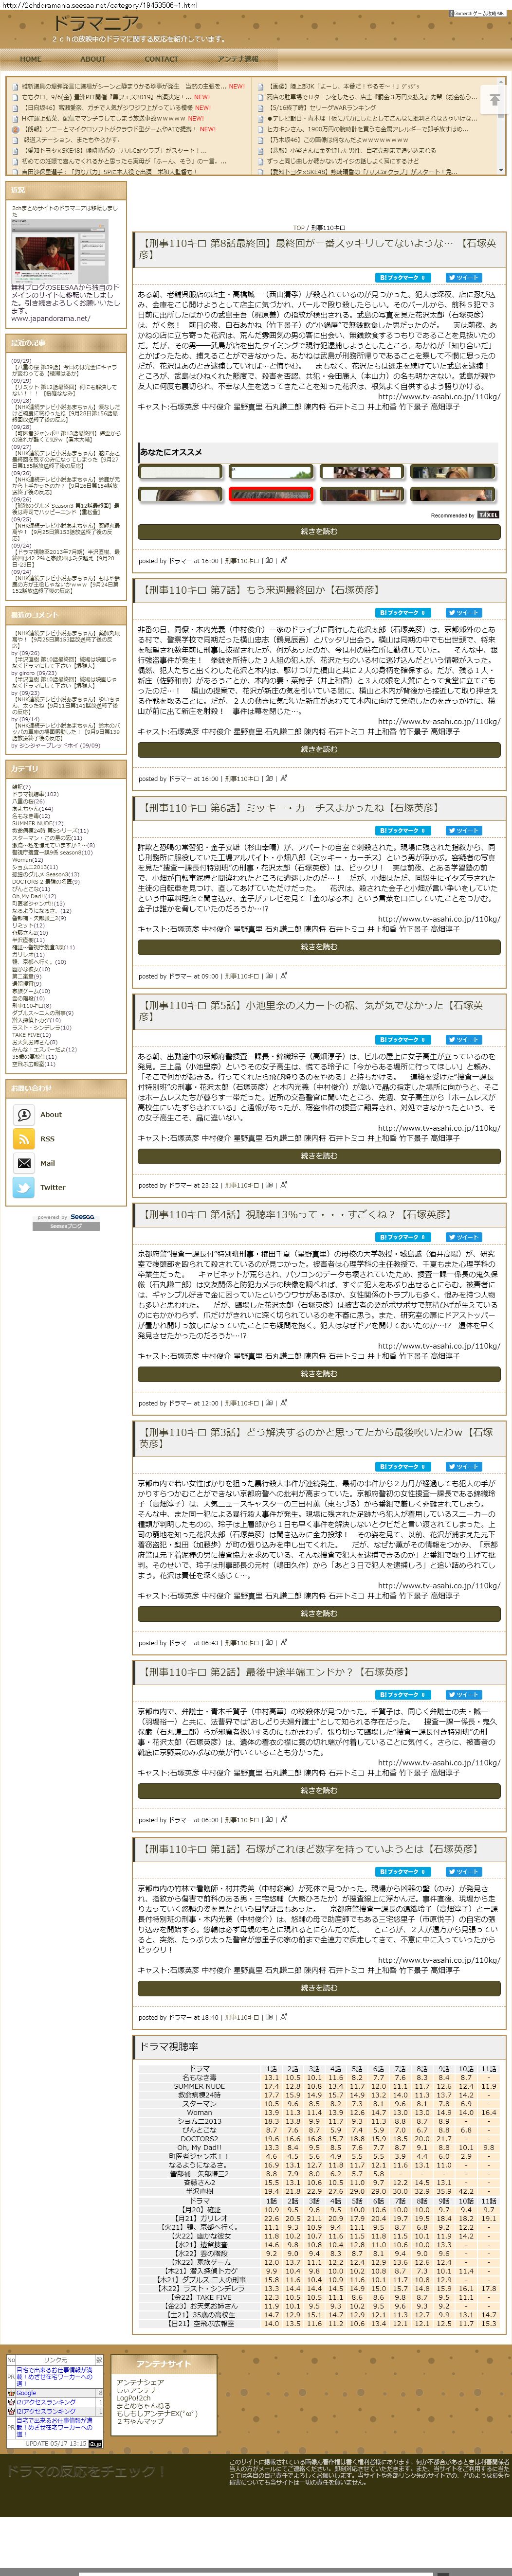This screenshot has width=512, height=2576.
Task: Click the Mail envelope icon
Action: [x=24, y=1163]
